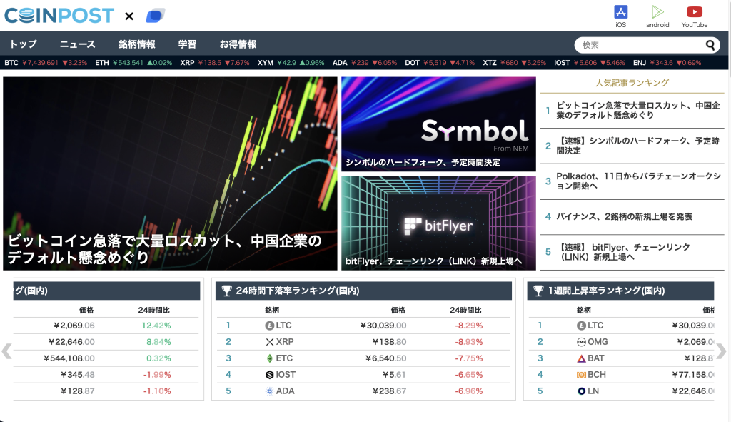Click DOT ¥5,519 in the price ticker
This screenshot has height=422, width=731.
click(x=440, y=63)
